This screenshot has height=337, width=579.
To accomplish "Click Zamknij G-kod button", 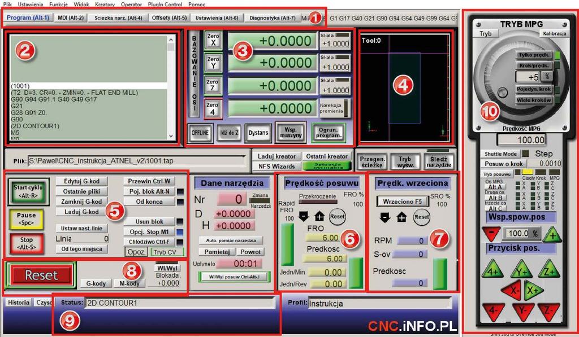I will point(81,202).
